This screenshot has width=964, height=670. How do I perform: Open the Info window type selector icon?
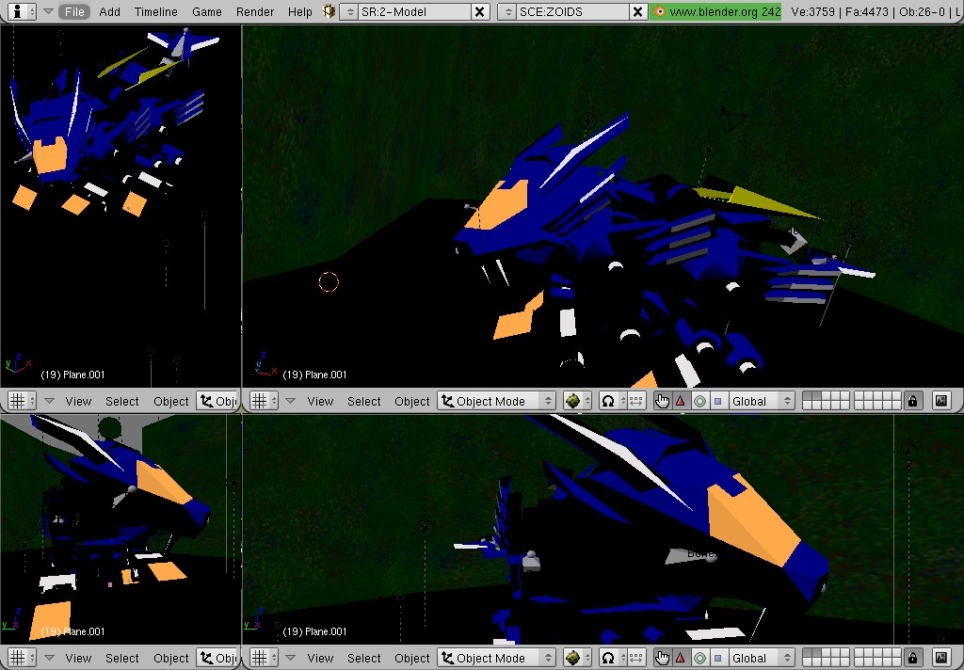[x=23, y=11]
